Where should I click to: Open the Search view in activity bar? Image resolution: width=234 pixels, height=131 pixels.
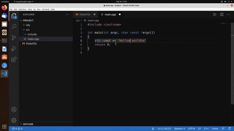pos(14,27)
